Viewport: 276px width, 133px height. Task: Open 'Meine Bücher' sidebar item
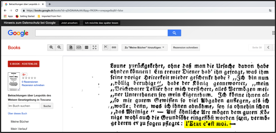pos(20,121)
